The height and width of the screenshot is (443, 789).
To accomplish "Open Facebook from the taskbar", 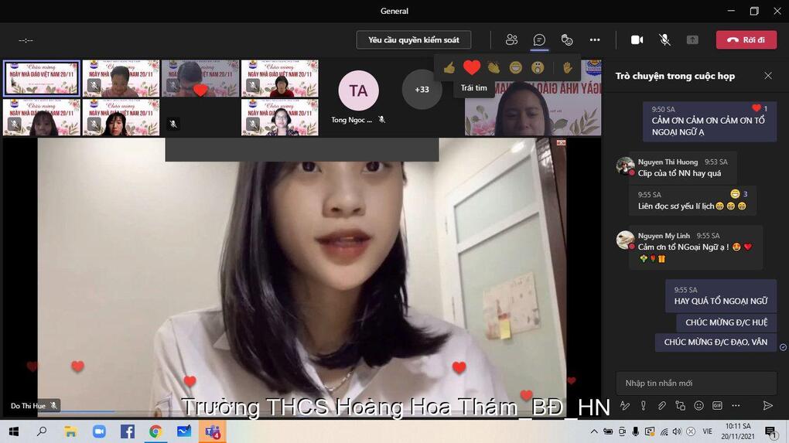I will click(x=128, y=431).
